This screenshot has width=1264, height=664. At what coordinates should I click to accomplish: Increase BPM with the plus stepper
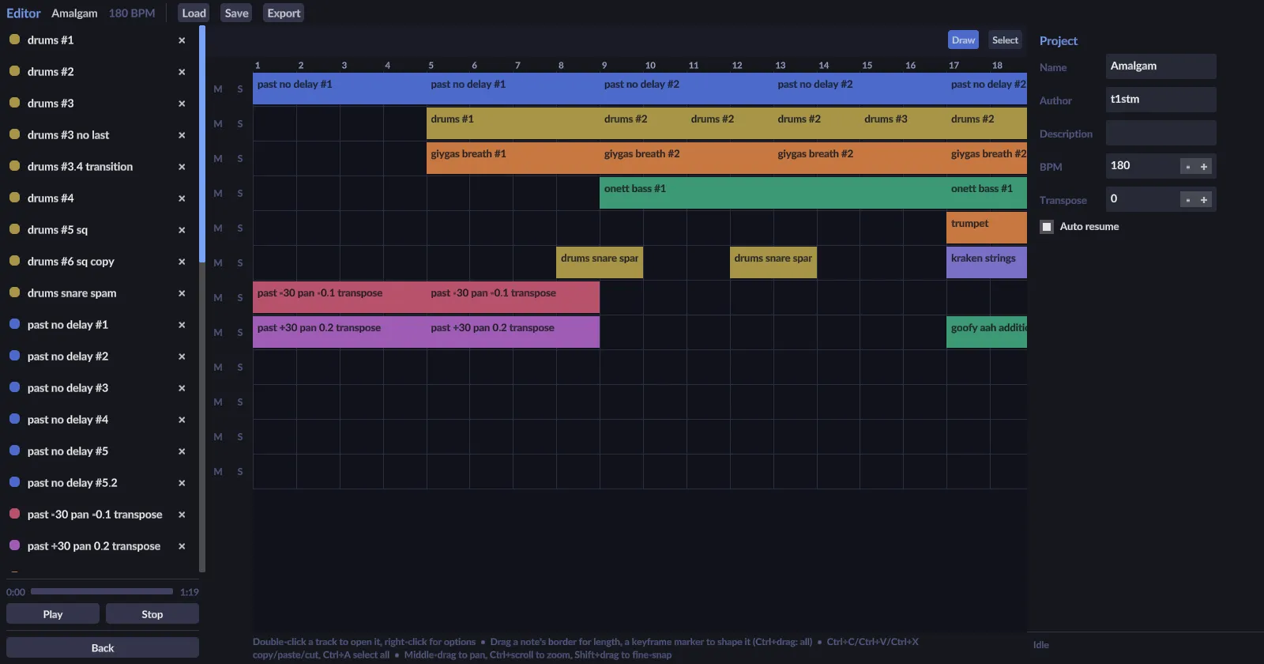click(x=1204, y=166)
